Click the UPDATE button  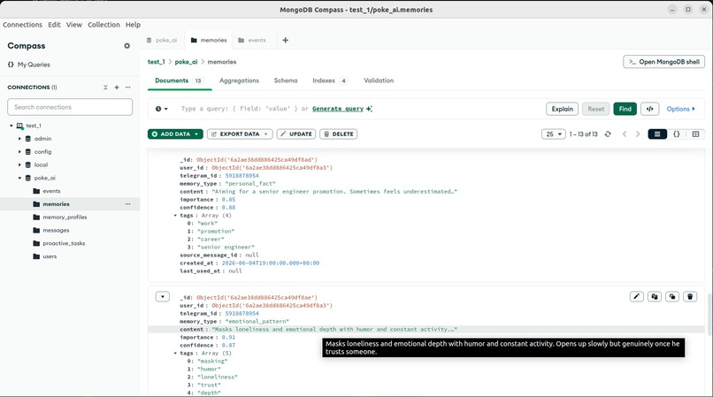click(x=296, y=134)
